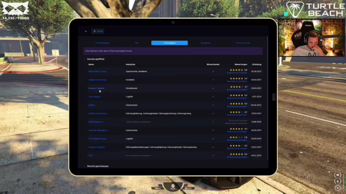Open company founded 16.08.2025
Image resolution: width=346 pixels, height=194 pixels.
point(96,122)
